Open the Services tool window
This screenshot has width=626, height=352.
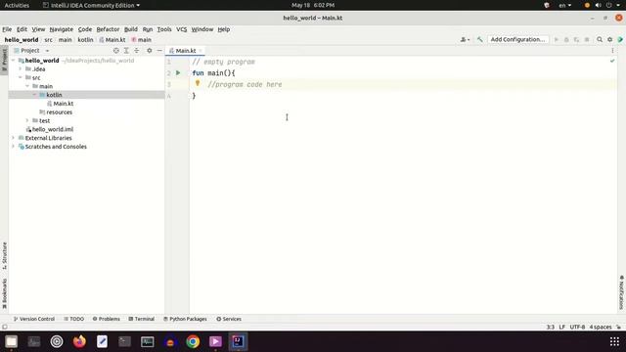point(229,319)
